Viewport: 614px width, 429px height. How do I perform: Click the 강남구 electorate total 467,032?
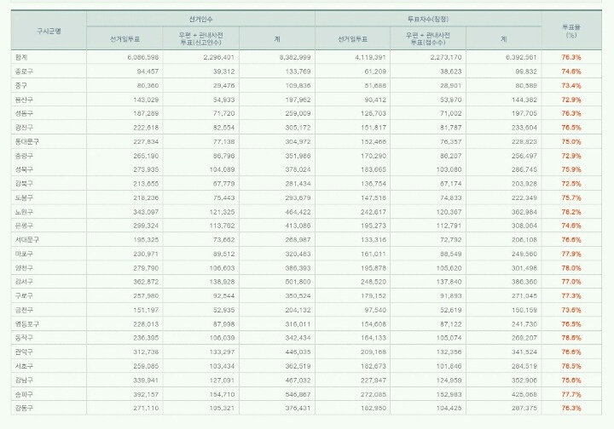298,380
